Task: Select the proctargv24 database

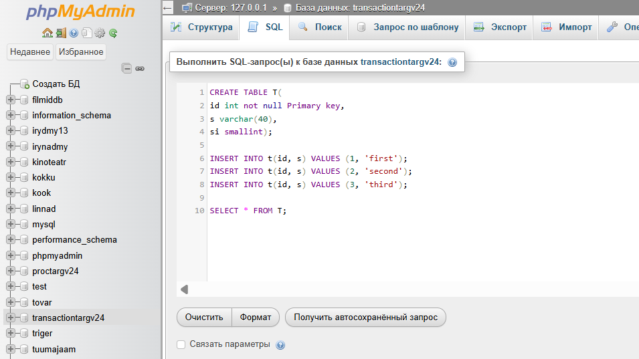Action: [x=55, y=271]
